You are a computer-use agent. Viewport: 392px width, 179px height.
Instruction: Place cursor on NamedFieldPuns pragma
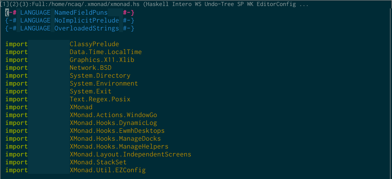(x=81, y=13)
